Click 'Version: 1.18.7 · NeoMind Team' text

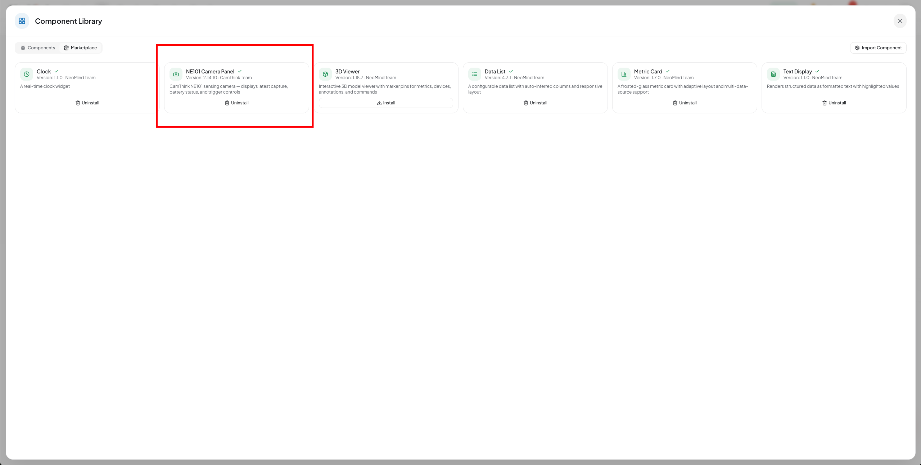click(x=366, y=78)
